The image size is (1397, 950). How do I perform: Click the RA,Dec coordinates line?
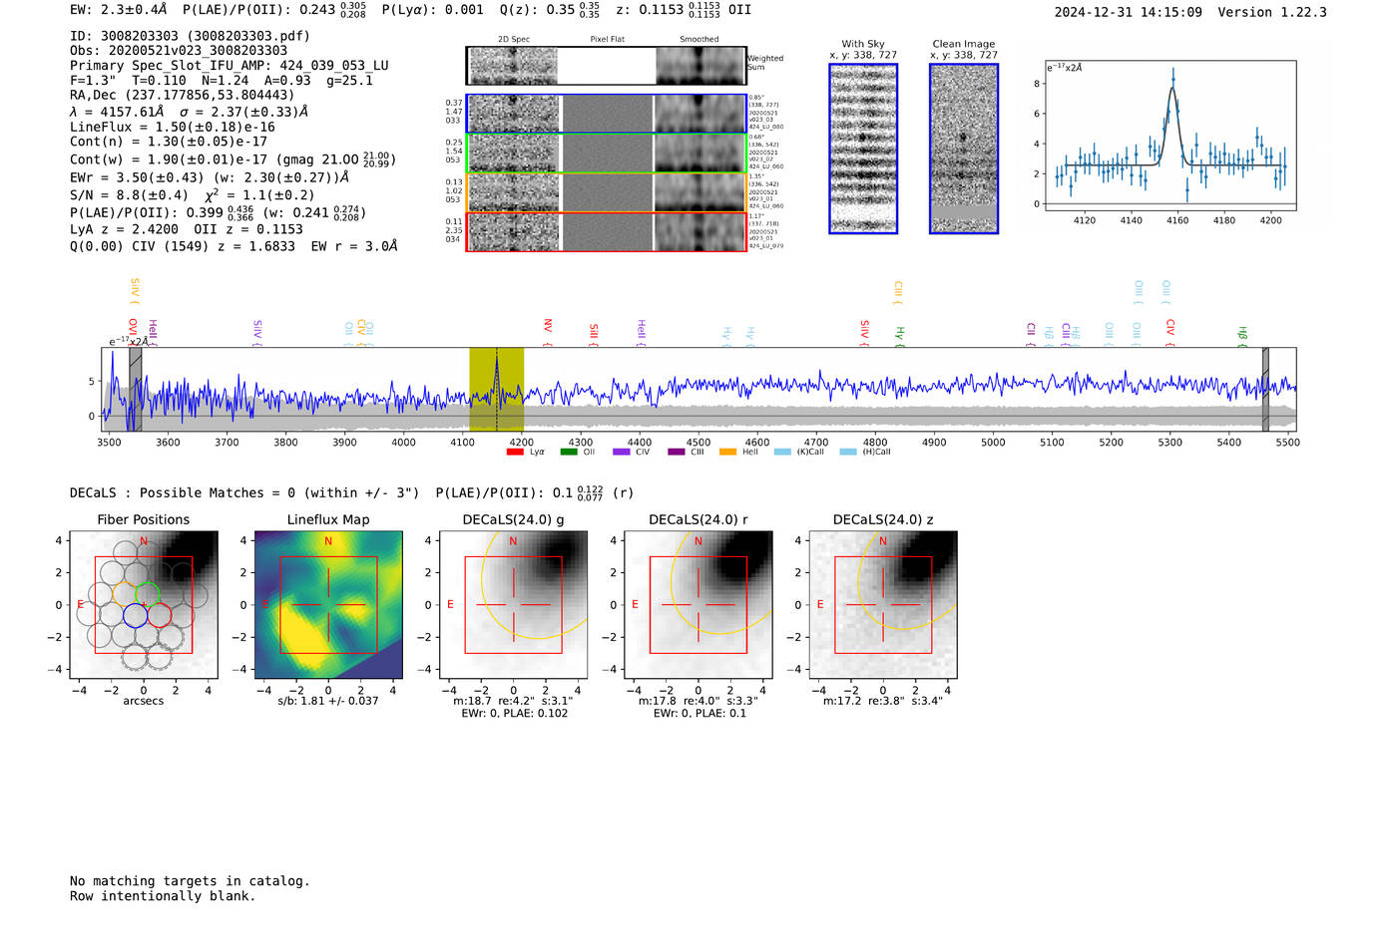coord(182,96)
